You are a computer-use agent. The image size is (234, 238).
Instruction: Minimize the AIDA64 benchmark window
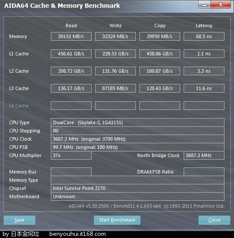[x=204, y=5]
